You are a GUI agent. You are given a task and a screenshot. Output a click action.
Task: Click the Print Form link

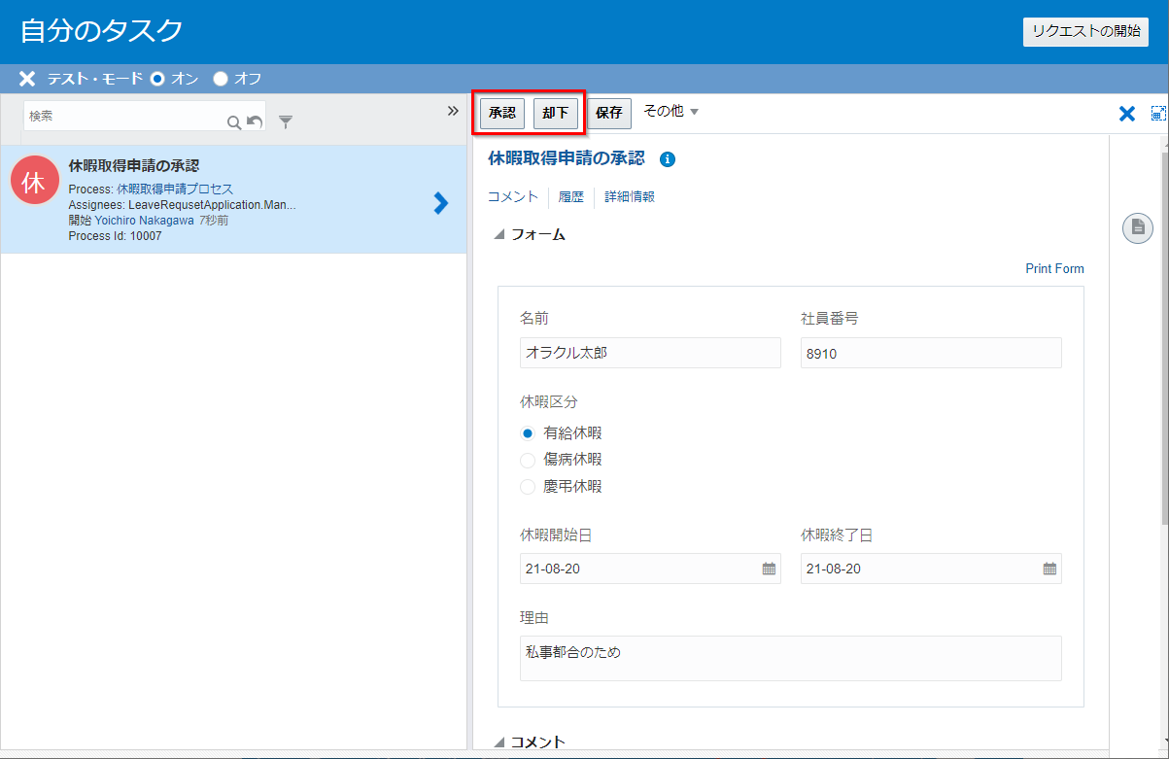coord(1054,268)
